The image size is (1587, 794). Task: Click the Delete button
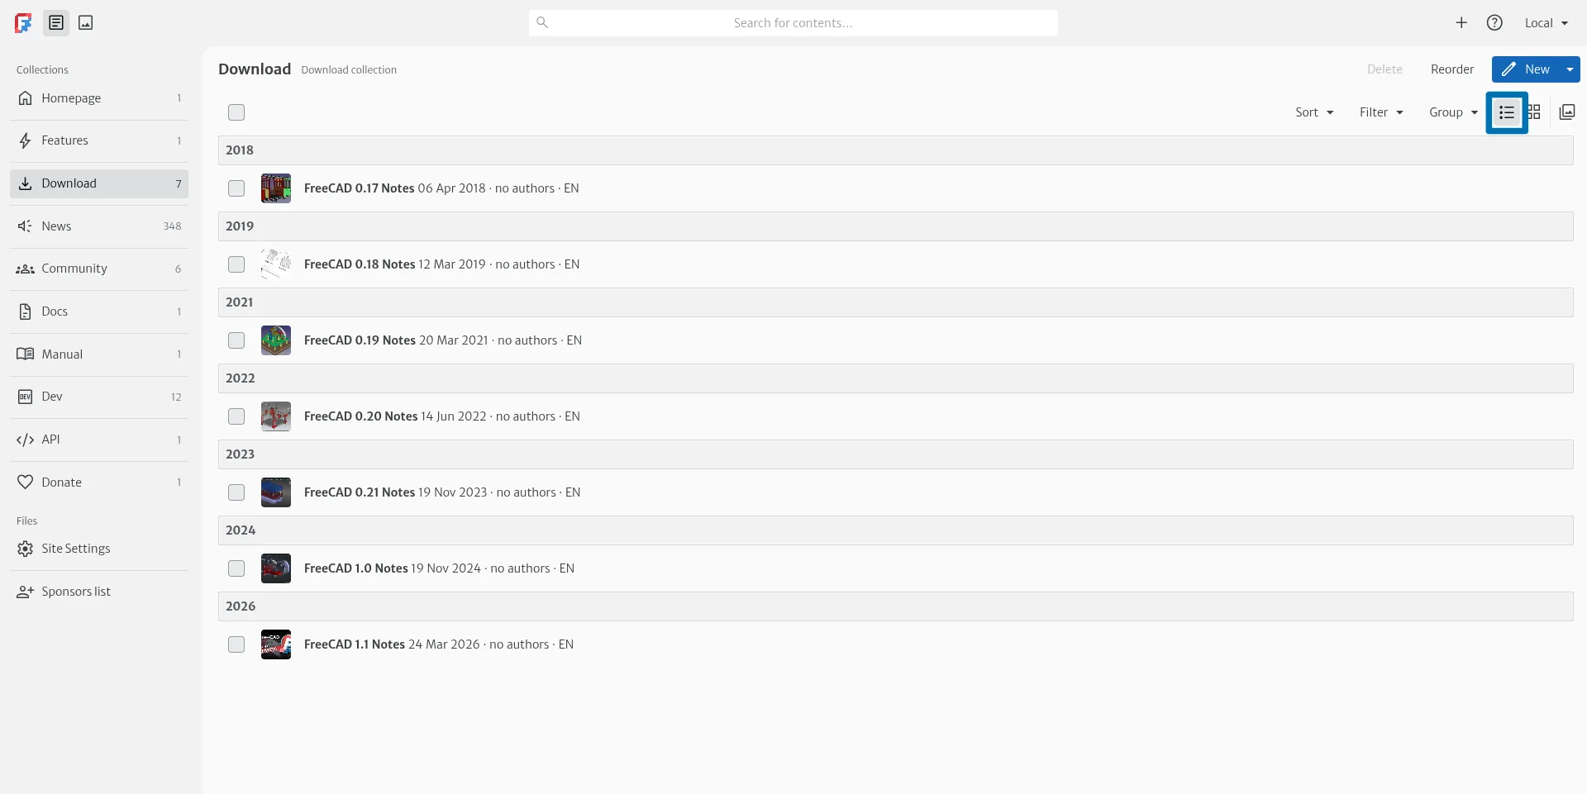coord(1384,69)
